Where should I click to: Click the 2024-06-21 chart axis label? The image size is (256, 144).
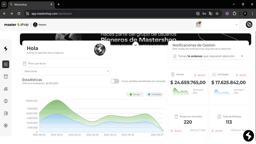57,135
